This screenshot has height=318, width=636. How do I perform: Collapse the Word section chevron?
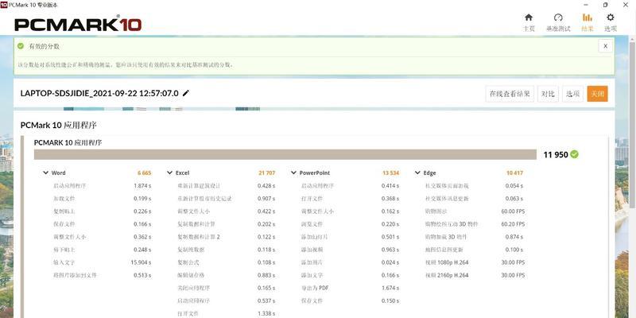46,173
